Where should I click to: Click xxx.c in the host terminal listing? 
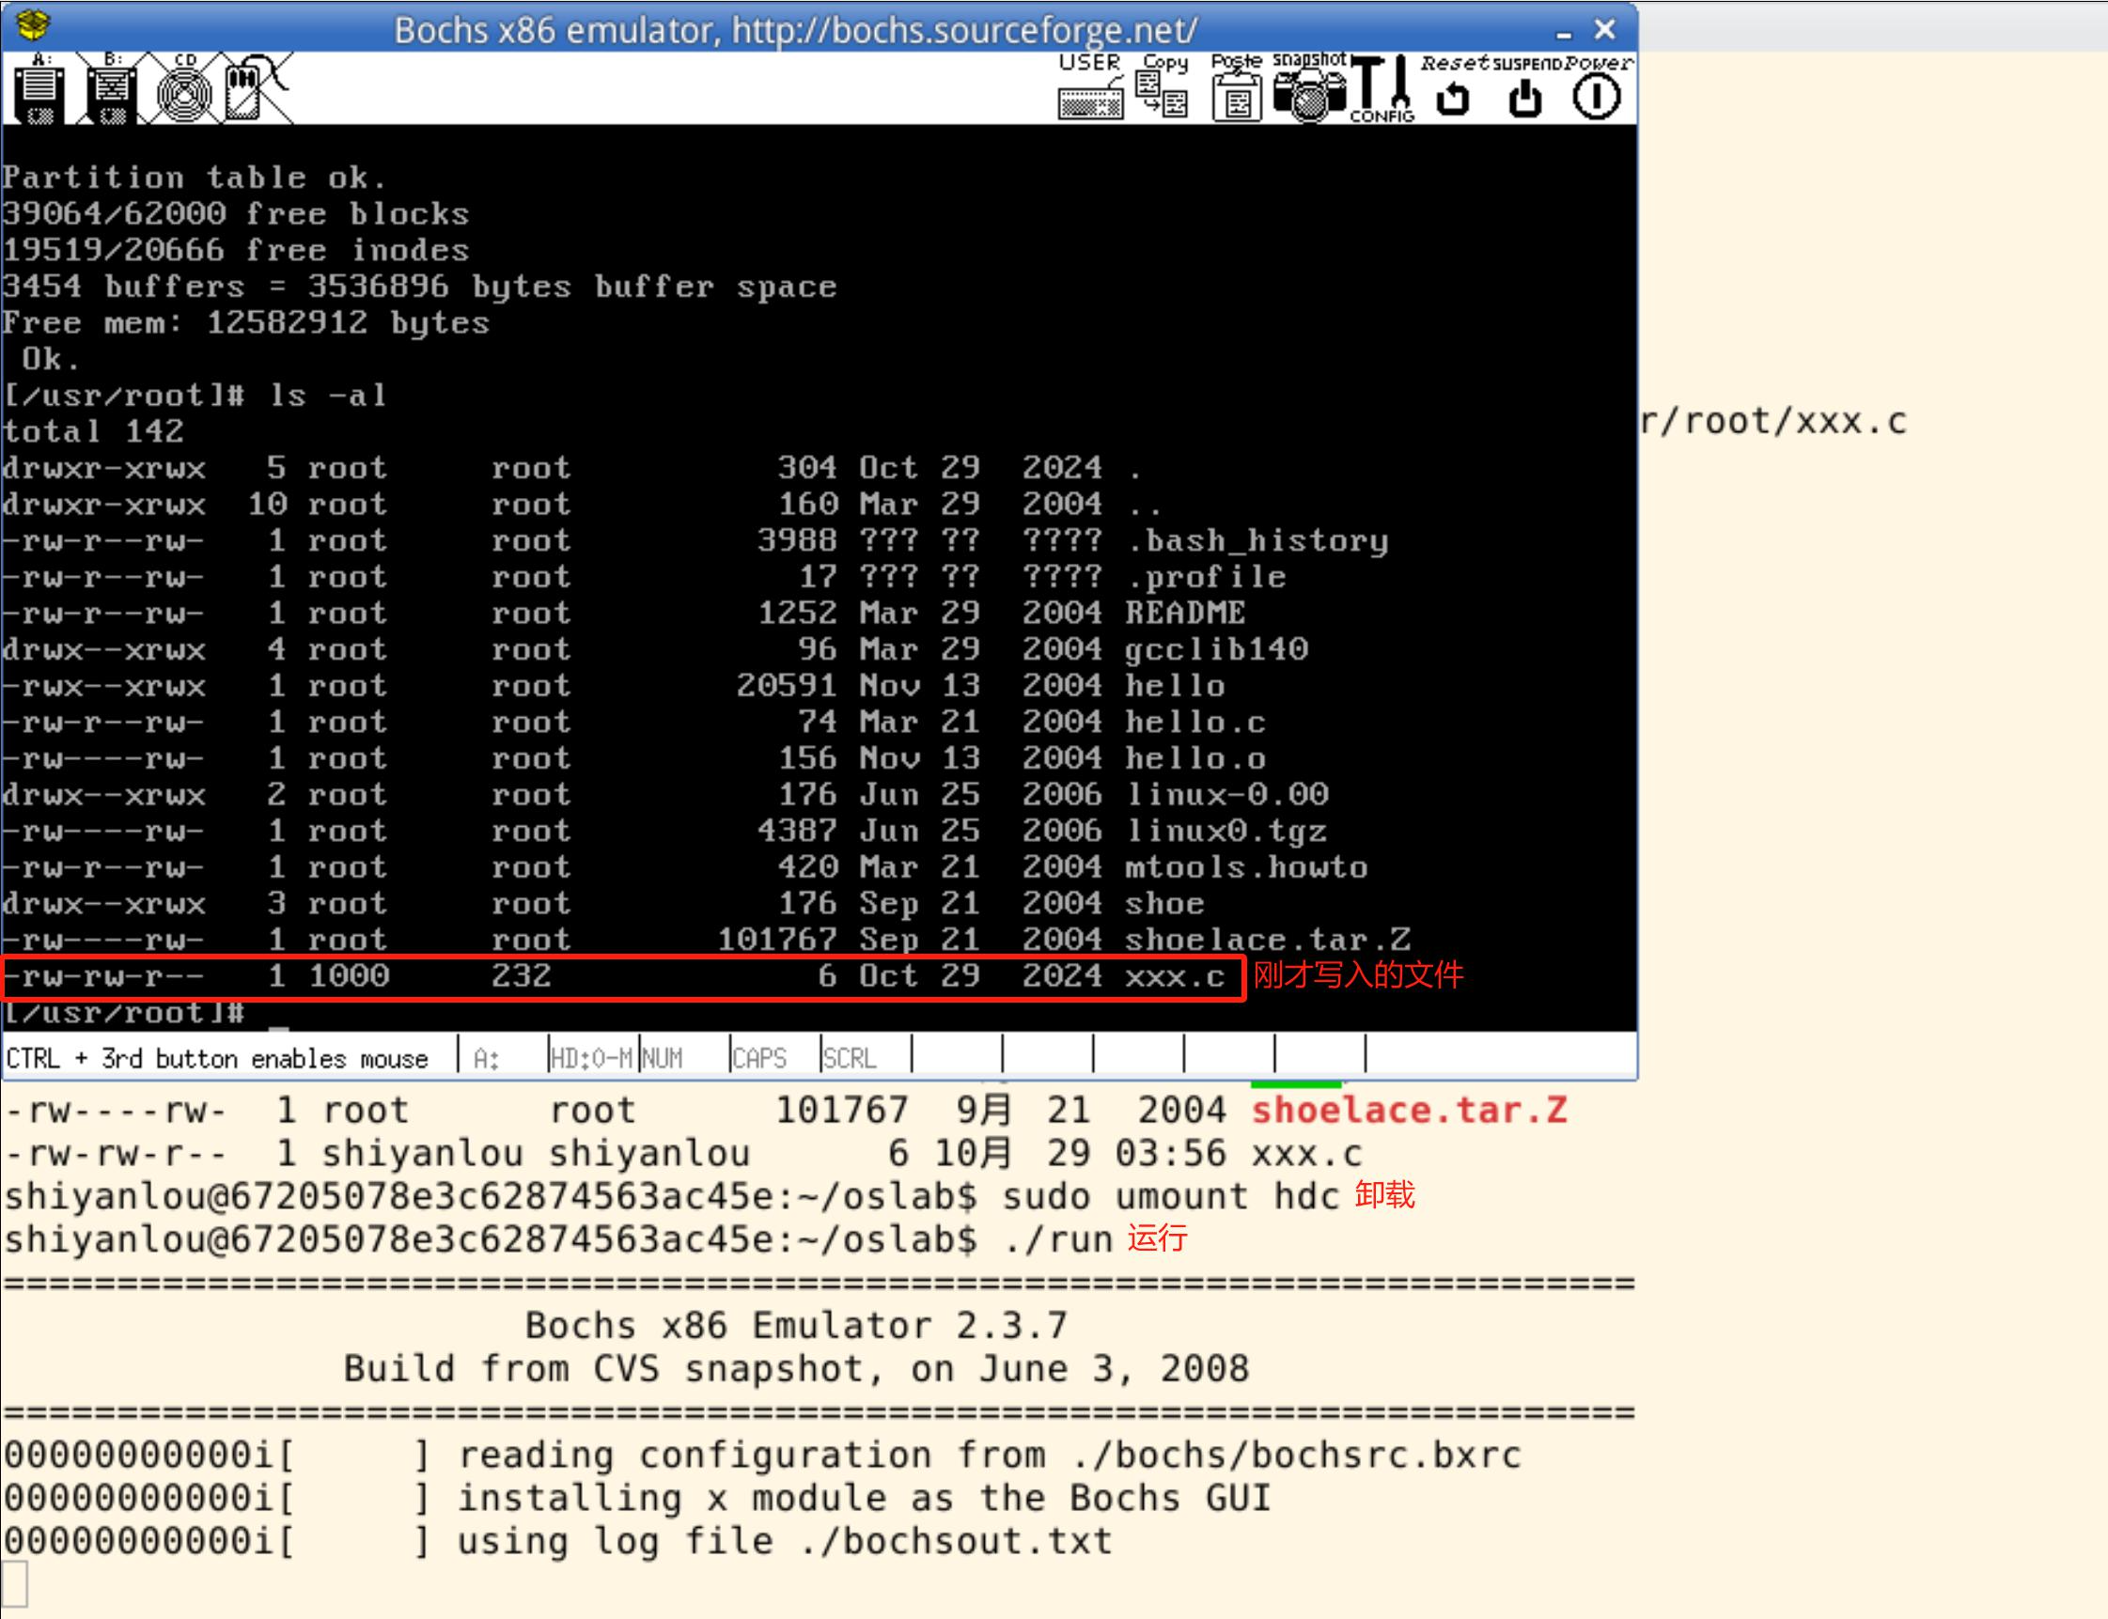coord(1307,1154)
